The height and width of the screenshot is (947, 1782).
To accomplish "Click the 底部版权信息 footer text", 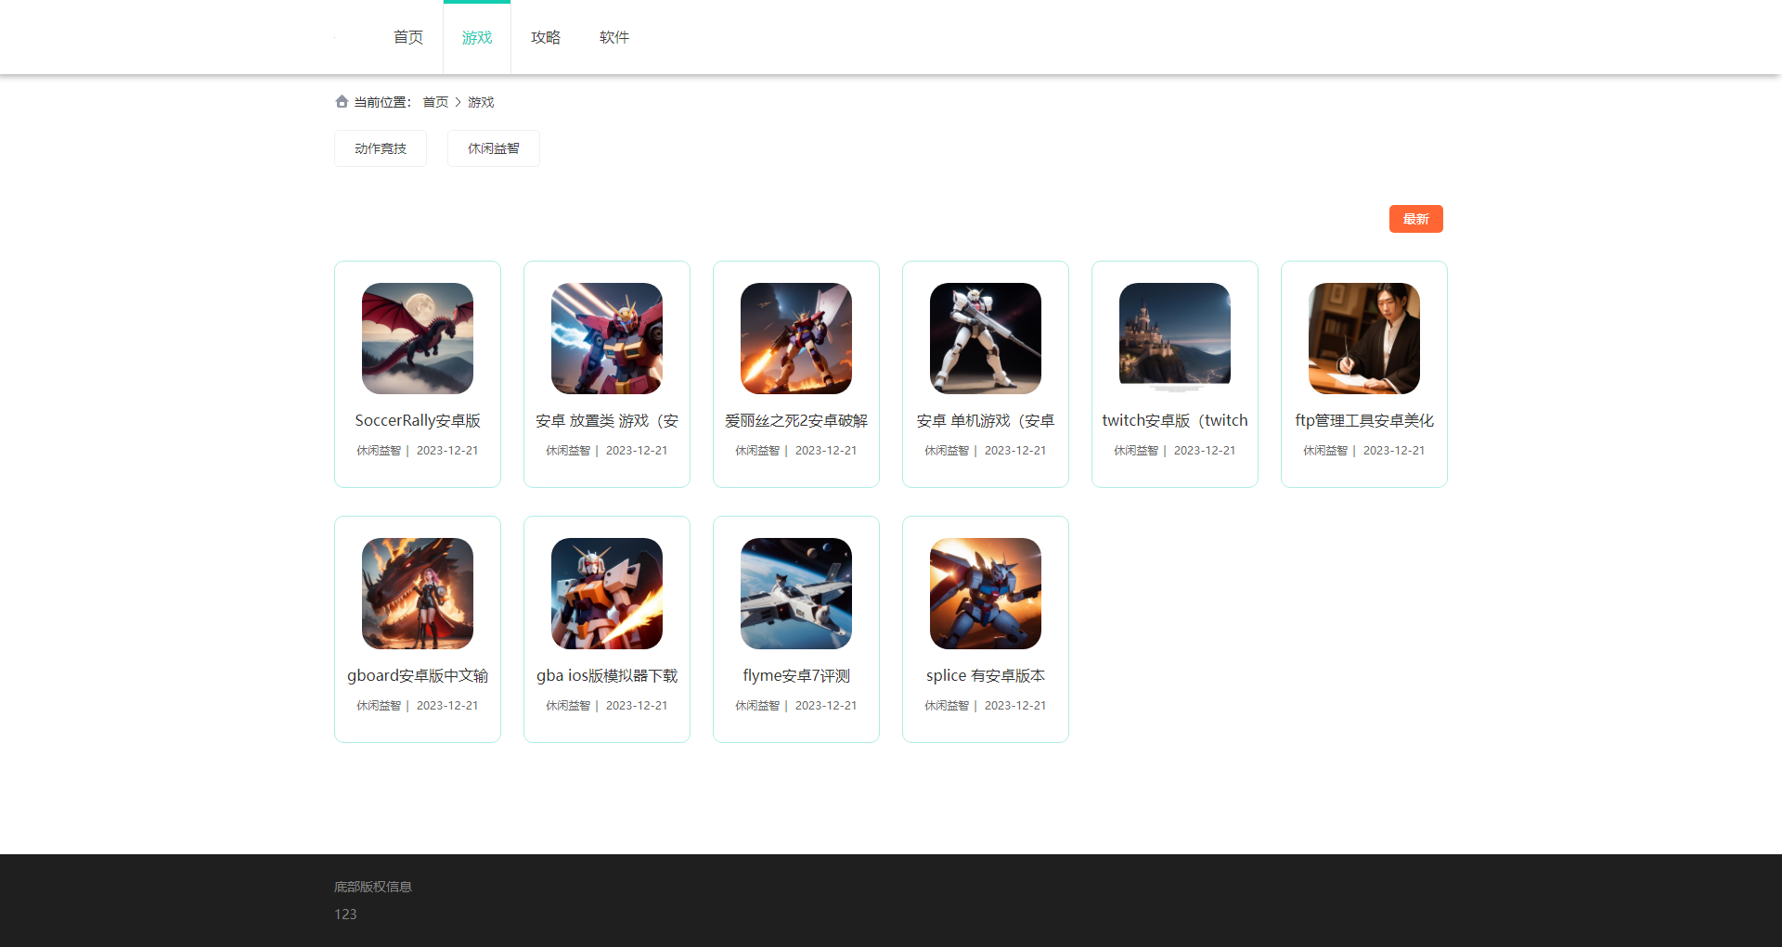I will click(x=375, y=887).
